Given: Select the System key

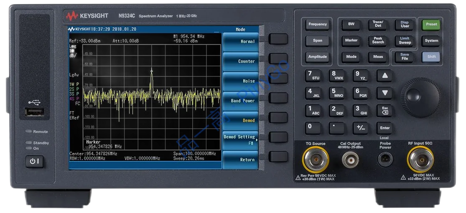Looking at the screenshot, I should (431, 41).
